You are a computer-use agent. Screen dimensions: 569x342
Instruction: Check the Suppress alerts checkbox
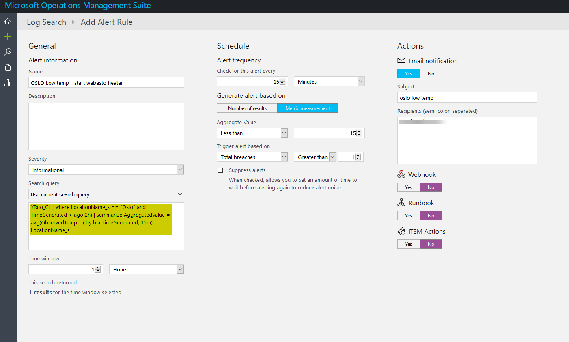point(220,170)
